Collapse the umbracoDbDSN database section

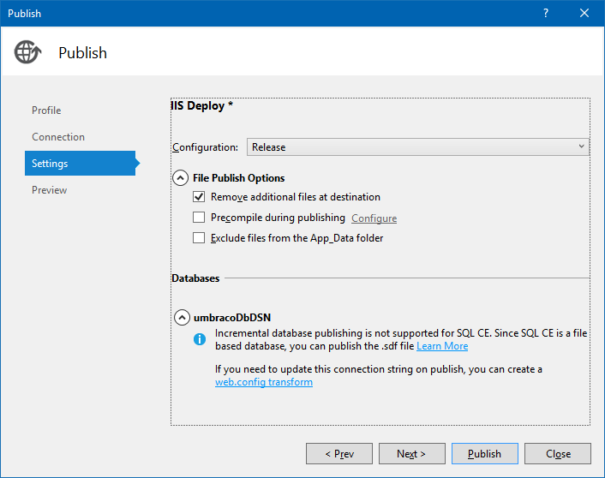[181, 317]
